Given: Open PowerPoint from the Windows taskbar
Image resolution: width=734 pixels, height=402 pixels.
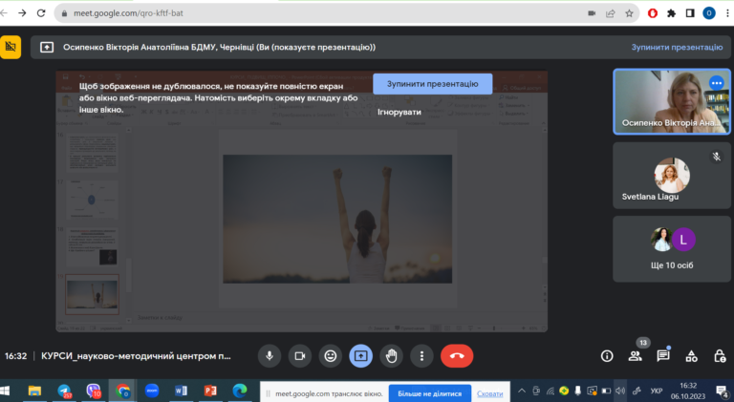Looking at the screenshot, I should pos(210,391).
